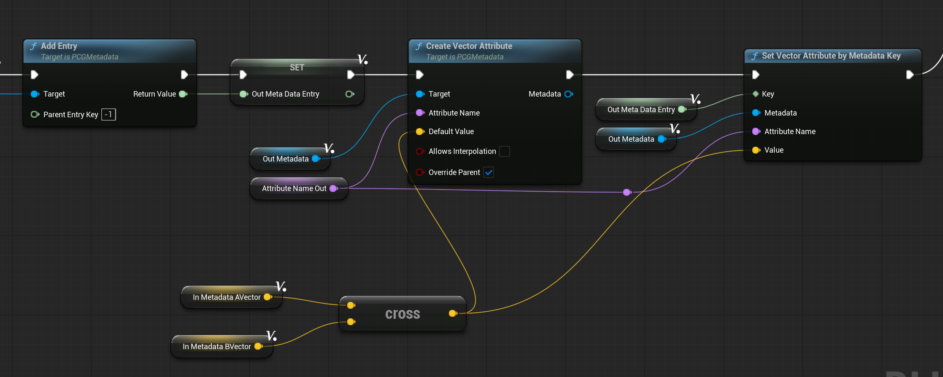Viewport: 943px width, 377px height.
Task: Select the Attribute Name Out variable node
Action: click(294, 188)
